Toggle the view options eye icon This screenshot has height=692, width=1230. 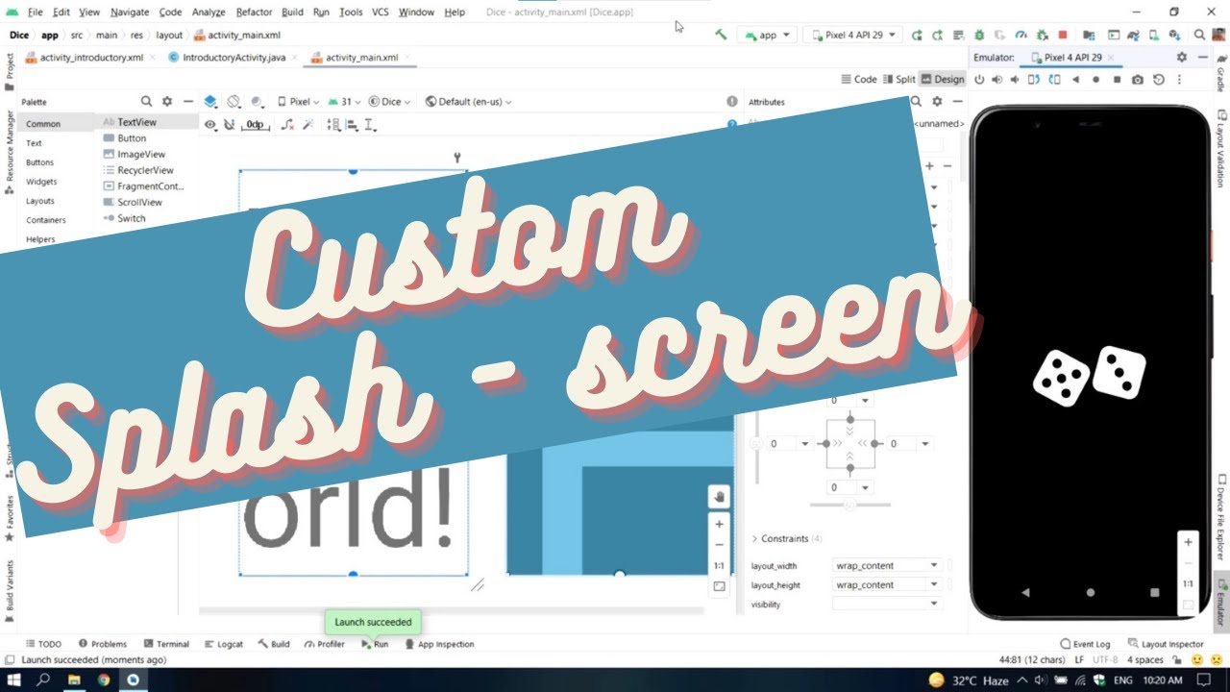tap(210, 125)
